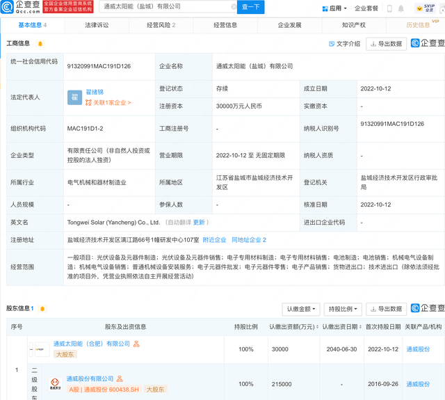The width and height of the screenshot is (445, 400).
Task: Click the bell alert icon beside 工商信息
Action: coord(40,44)
